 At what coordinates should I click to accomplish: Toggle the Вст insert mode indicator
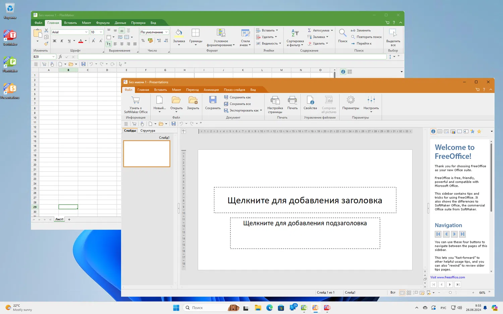pos(393,293)
